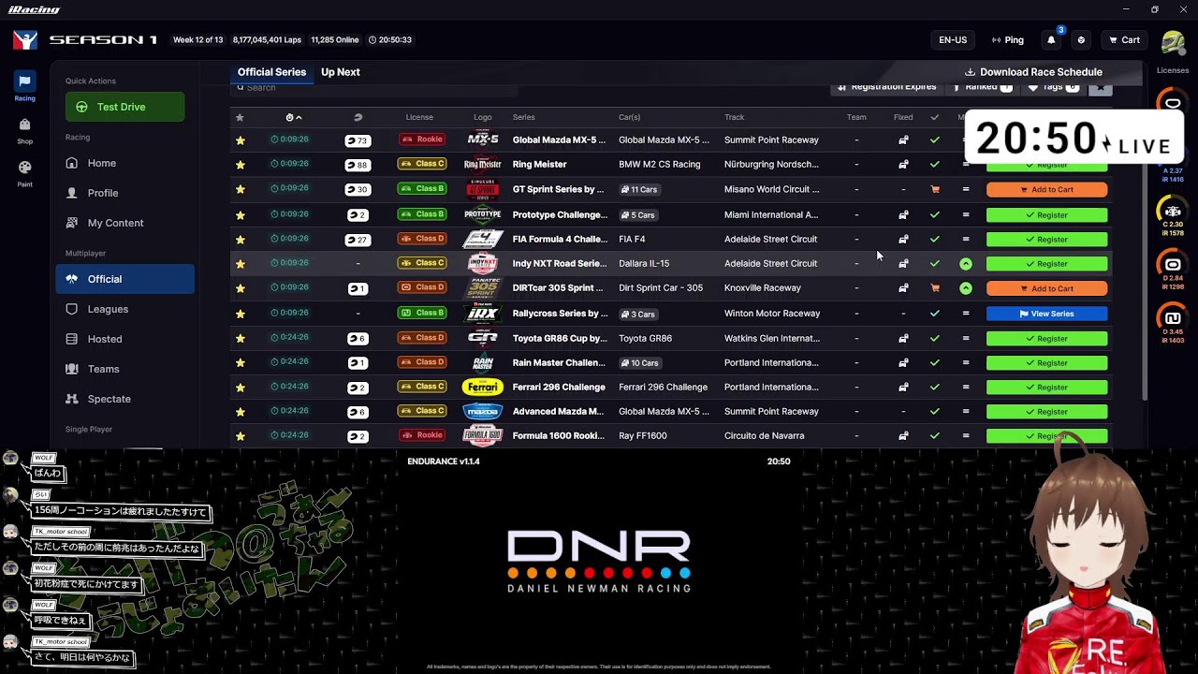Click the green up-arrow in DIRTcar row
This screenshot has width=1198, height=674.
point(966,288)
